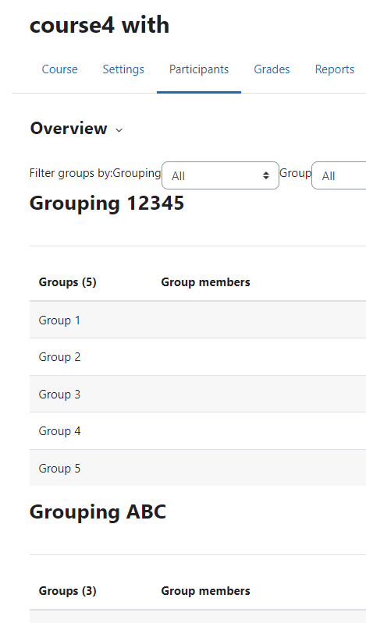Click the Overview heading
366x623 pixels.
(x=69, y=129)
